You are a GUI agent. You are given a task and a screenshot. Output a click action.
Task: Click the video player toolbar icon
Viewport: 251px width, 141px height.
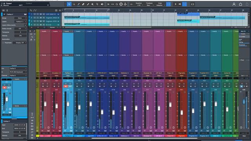point(193,4)
